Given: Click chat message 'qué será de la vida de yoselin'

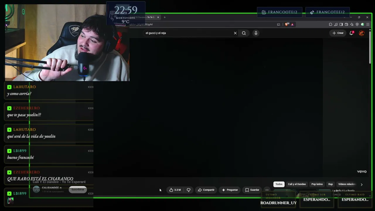Looking at the screenshot, I should (31, 136).
